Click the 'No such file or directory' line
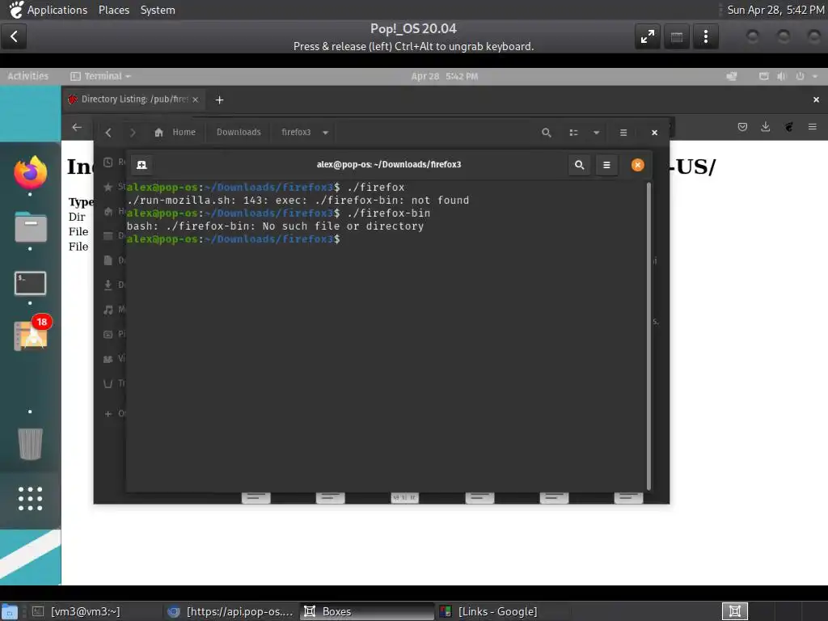The width and height of the screenshot is (828, 621). point(275,226)
